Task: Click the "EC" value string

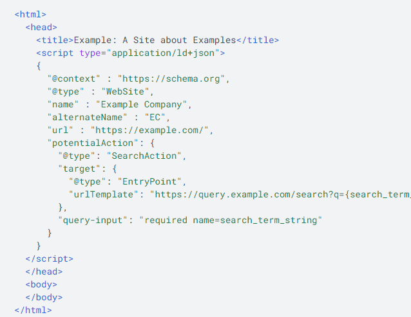Action: 157,118
